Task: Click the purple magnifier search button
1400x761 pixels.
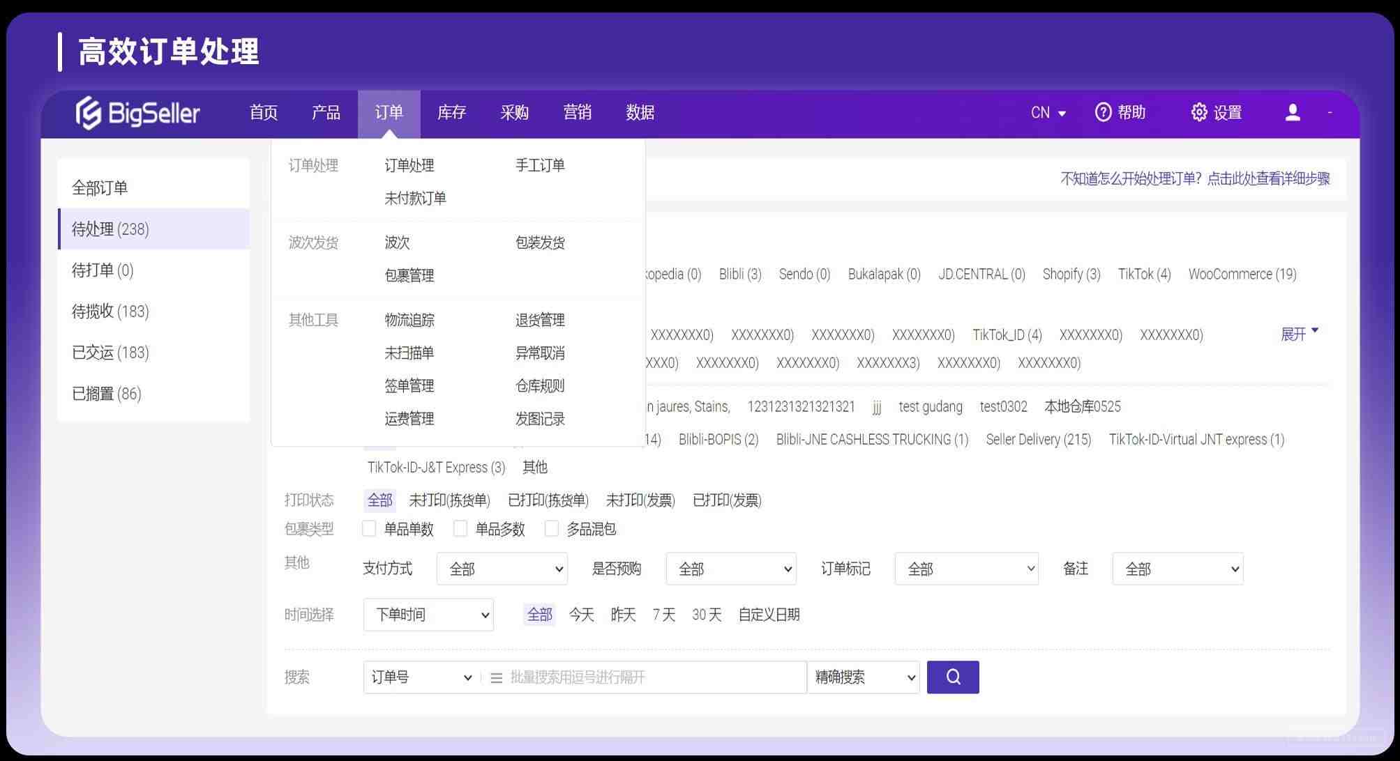Action: tap(953, 677)
